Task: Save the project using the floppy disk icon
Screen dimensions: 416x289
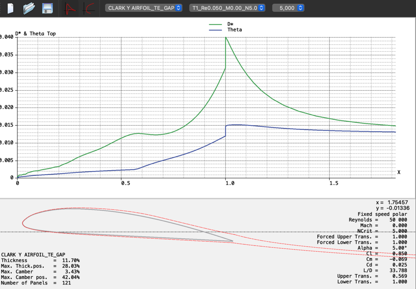Action: pos(48,8)
